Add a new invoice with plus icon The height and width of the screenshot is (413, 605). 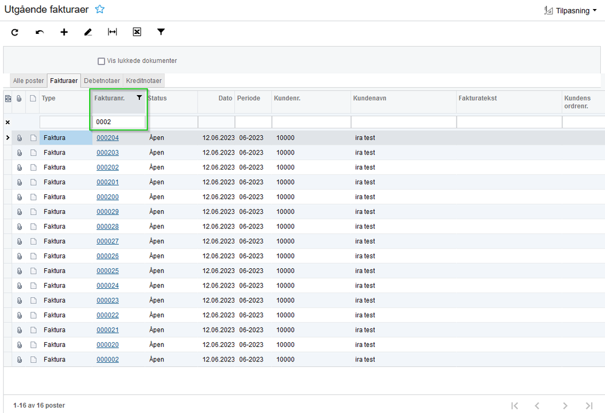(64, 32)
